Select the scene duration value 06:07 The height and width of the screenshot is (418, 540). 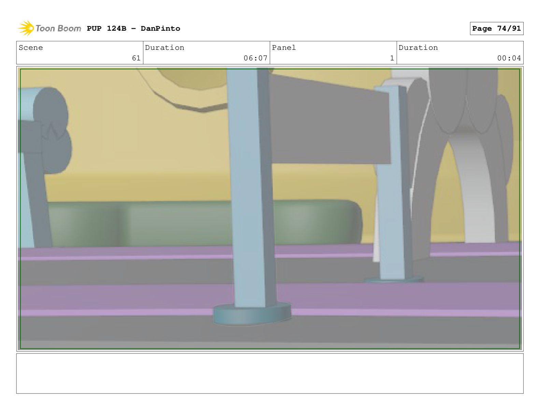255,58
